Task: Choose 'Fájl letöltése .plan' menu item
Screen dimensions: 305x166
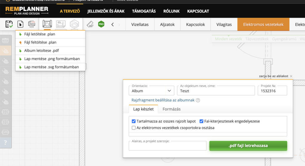Action: (50, 34)
